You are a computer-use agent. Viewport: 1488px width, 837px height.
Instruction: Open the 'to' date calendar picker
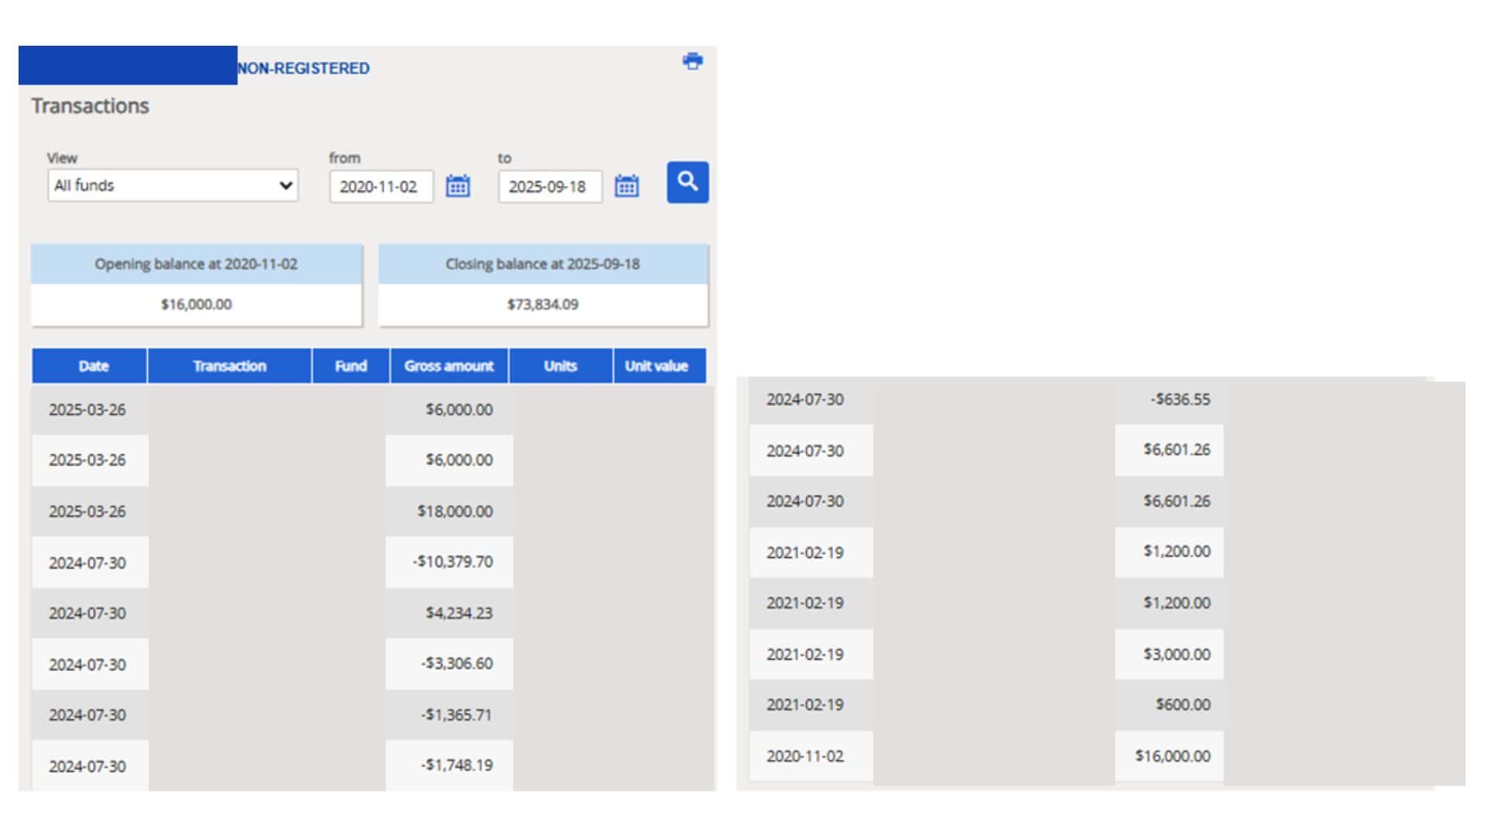pos(626,186)
